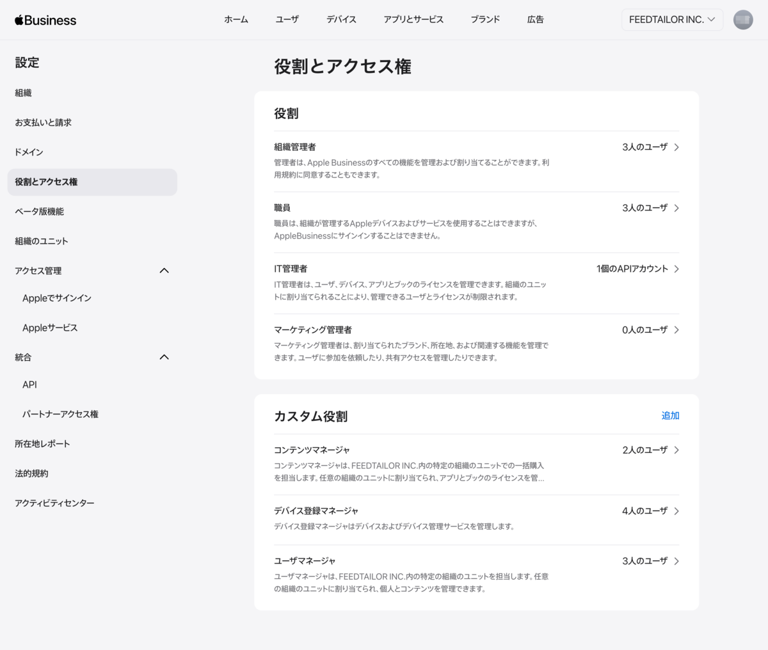Open 組織管理者 role chevron arrow

676,147
